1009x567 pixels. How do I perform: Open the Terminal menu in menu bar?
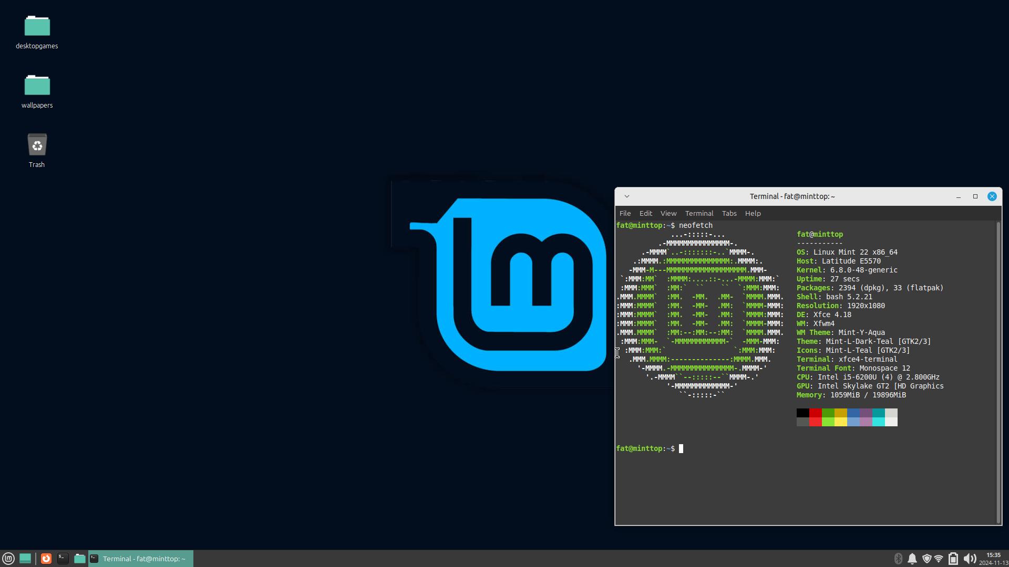click(x=699, y=213)
